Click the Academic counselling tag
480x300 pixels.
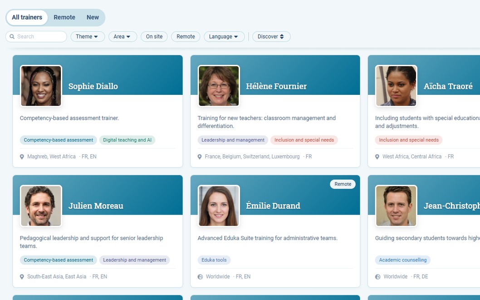[402, 260]
